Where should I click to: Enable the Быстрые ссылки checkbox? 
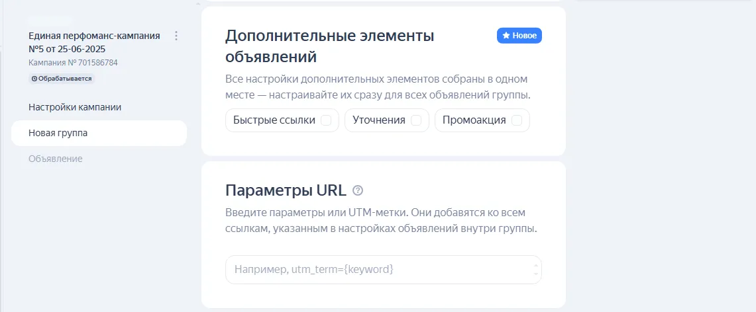pos(326,120)
